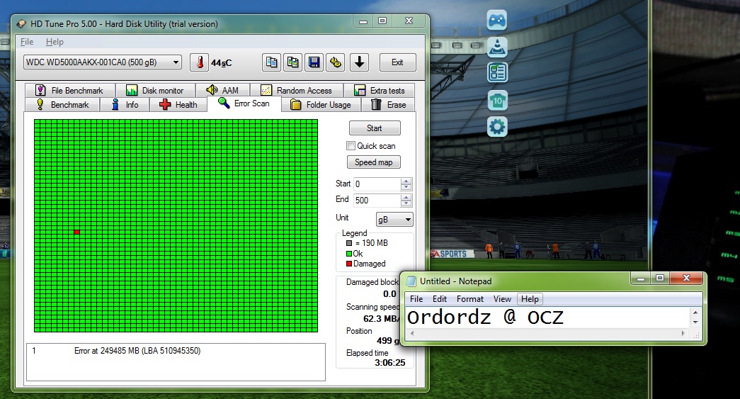
Task: Click the red damaged block in grid
Action: pyautogui.click(x=77, y=232)
